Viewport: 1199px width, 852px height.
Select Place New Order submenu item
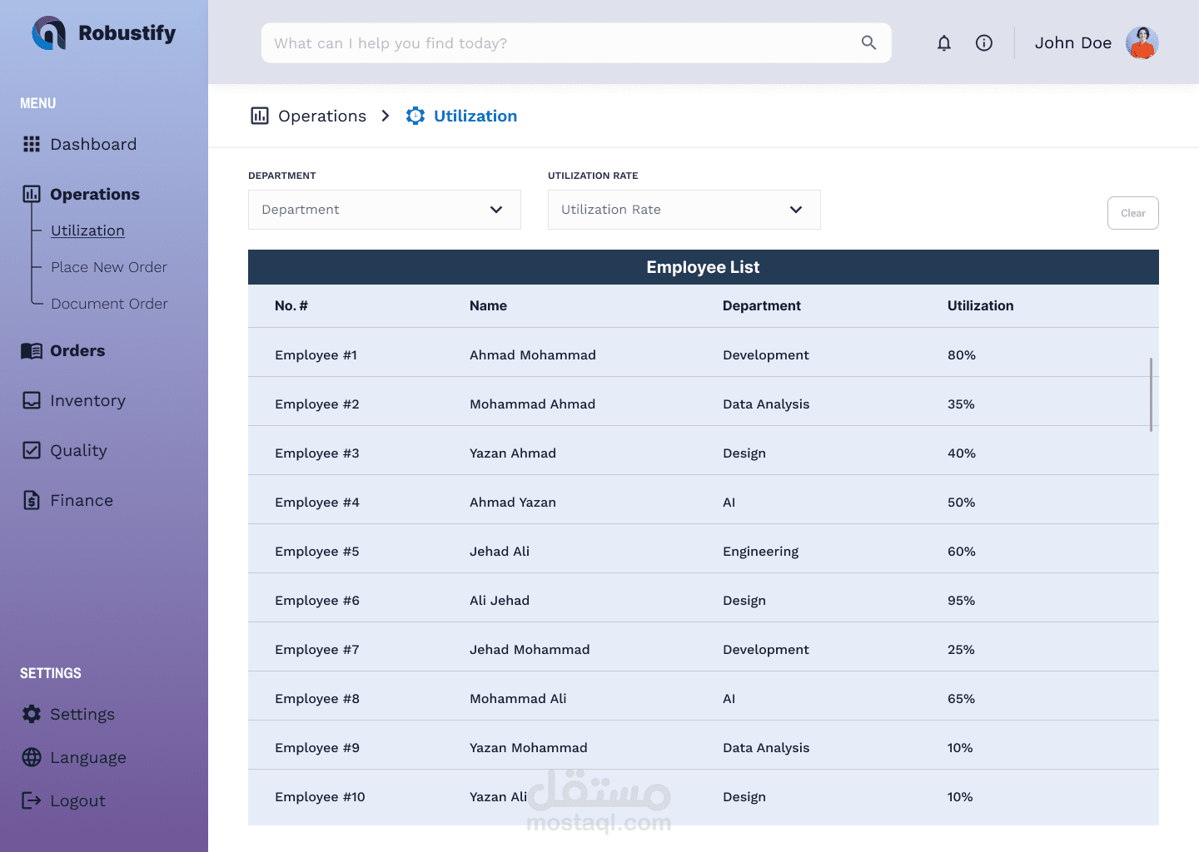coord(109,267)
